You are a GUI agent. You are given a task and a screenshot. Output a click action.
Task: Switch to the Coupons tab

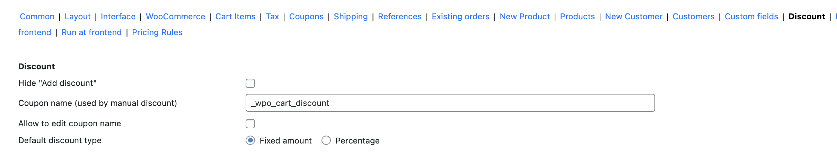pyautogui.click(x=306, y=17)
